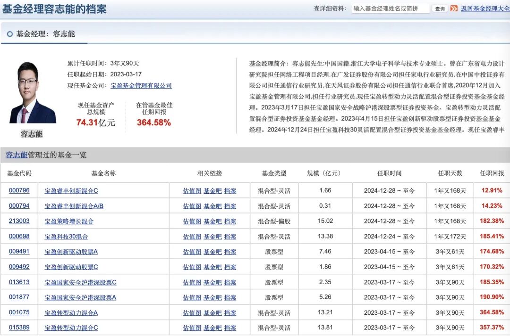Click the 2024-12-24 ~ 至今 tenure cell
The image size is (510, 336).
(x=389, y=237)
